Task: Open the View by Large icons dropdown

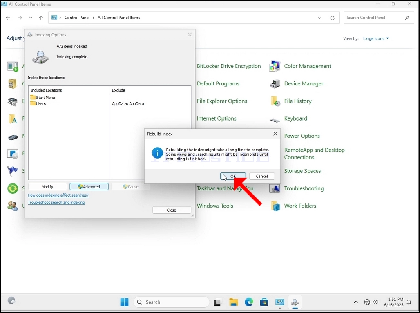Action: coord(376,38)
